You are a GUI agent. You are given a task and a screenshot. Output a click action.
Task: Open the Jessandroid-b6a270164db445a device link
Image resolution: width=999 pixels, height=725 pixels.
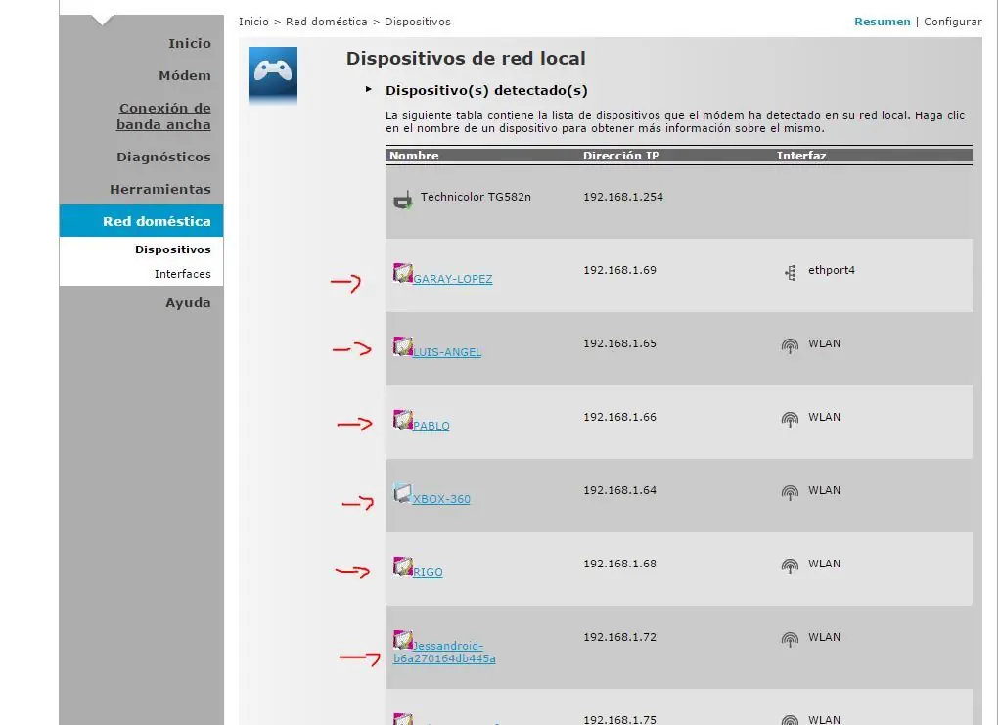[x=444, y=653]
